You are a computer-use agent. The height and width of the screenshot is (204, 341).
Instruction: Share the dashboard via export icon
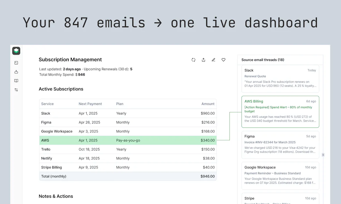coord(203,60)
